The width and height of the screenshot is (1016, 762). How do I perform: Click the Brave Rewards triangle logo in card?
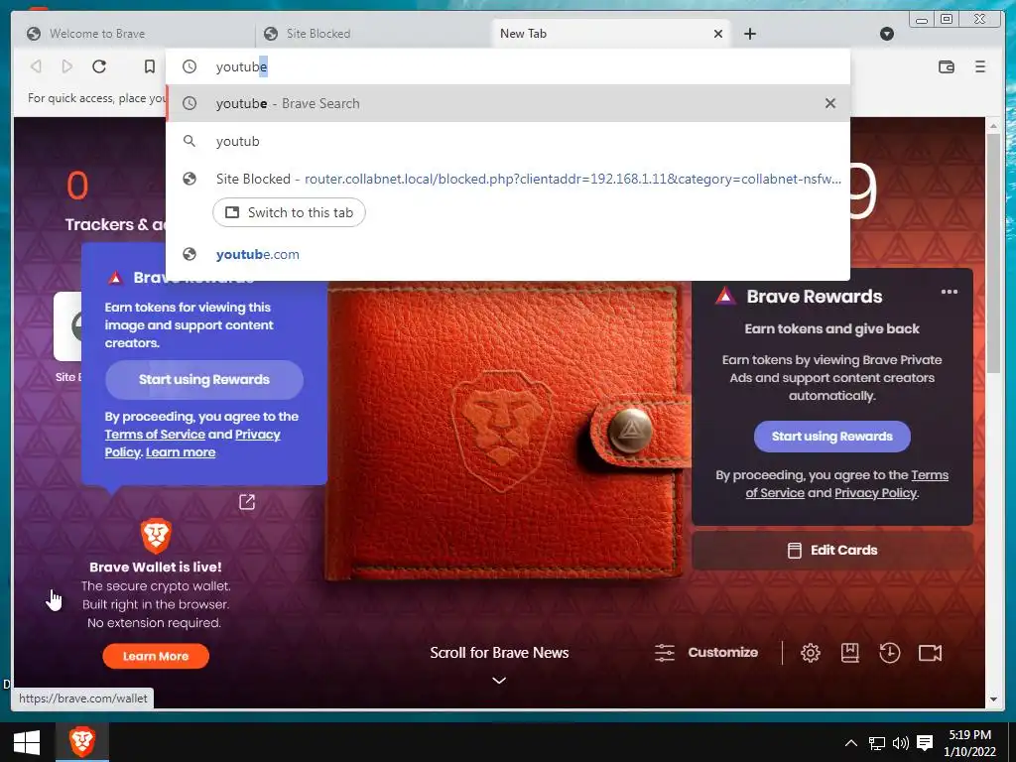pos(725,297)
